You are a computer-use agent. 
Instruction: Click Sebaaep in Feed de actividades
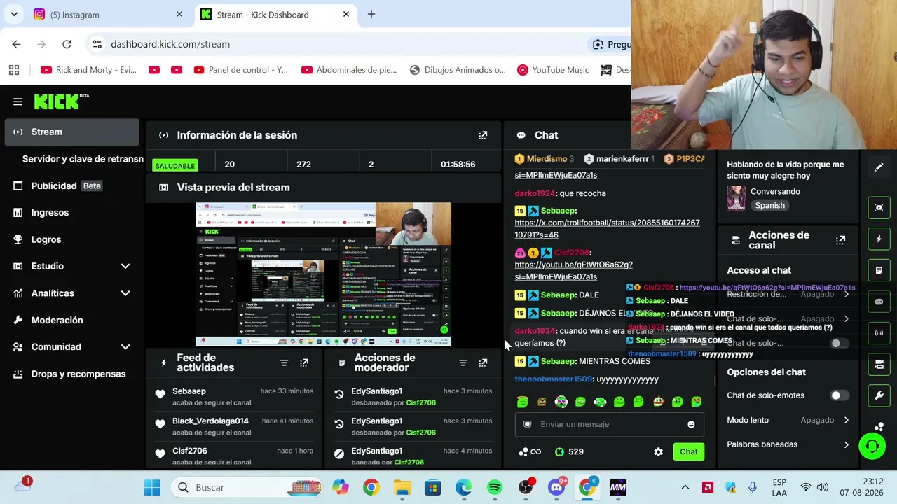[x=189, y=391]
